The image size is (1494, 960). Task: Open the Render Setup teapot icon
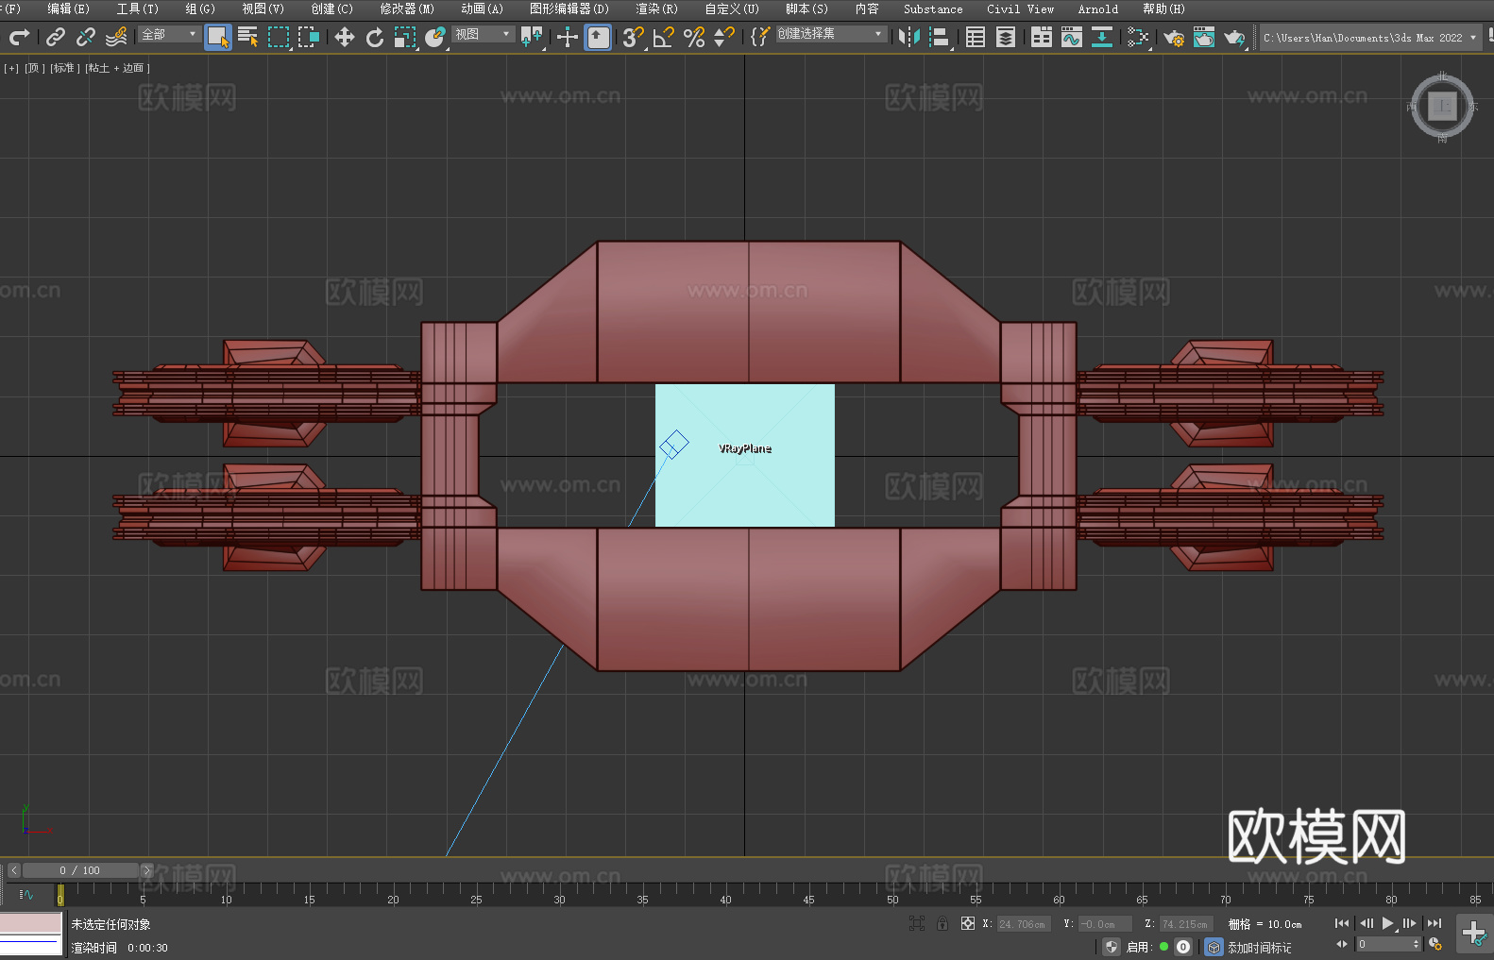click(x=1173, y=37)
